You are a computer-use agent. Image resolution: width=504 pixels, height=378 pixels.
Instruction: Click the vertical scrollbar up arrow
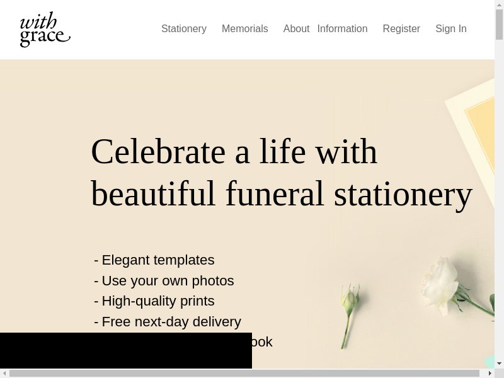(499, 5)
